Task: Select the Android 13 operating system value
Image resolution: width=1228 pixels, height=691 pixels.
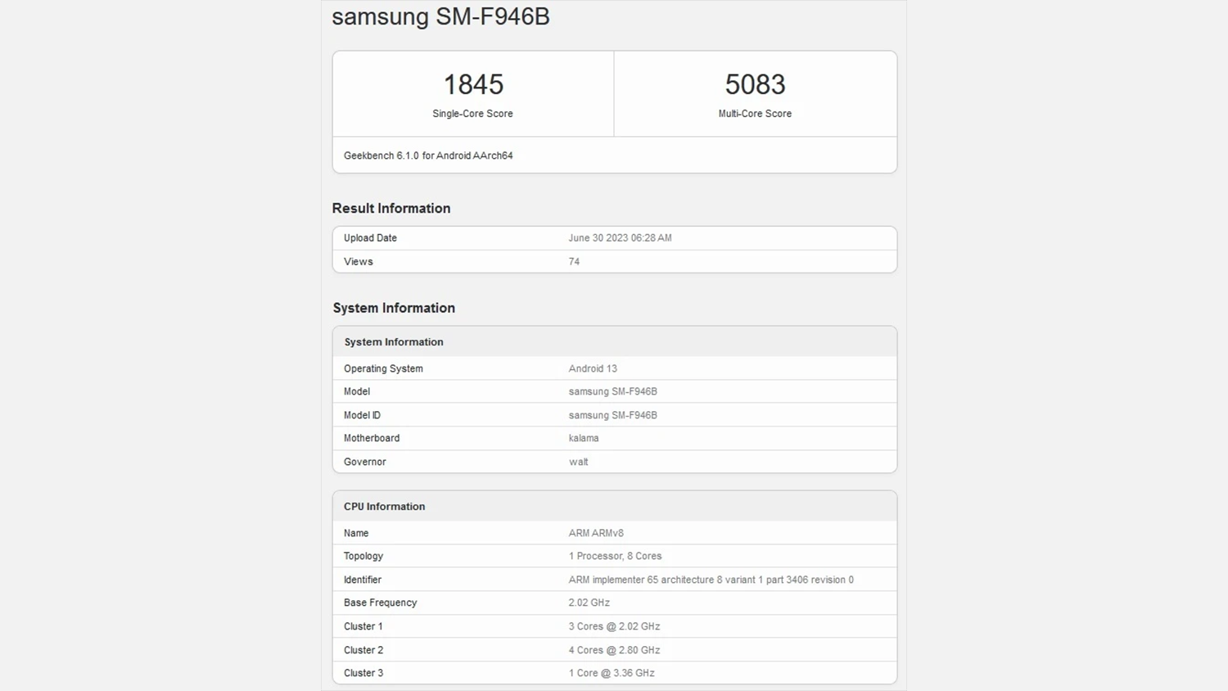Action: tap(593, 368)
